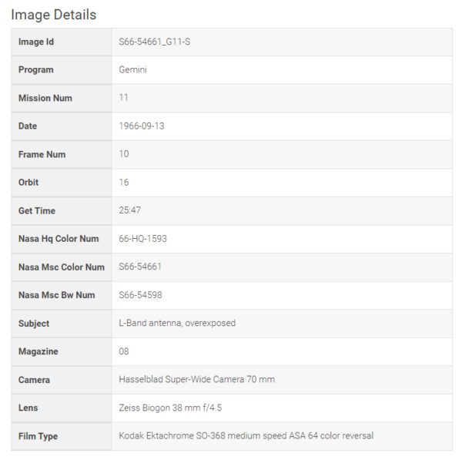Click the Mission Num value 11
Screen dimensions: 462x460
coord(123,98)
